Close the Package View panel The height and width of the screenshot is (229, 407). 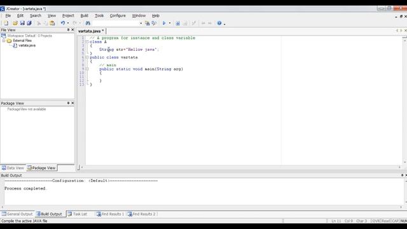pos(72,103)
